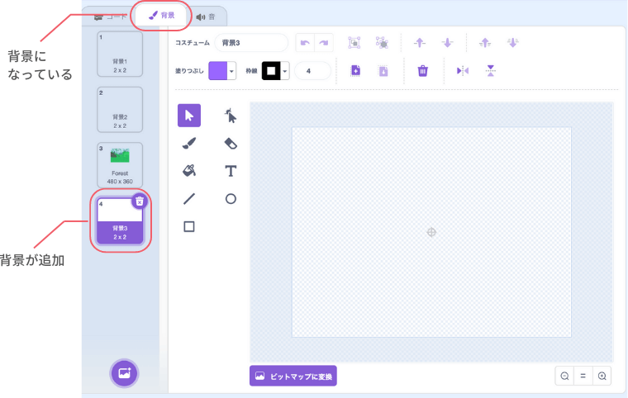Select the Eraser tool
628x398 pixels.
(231, 144)
